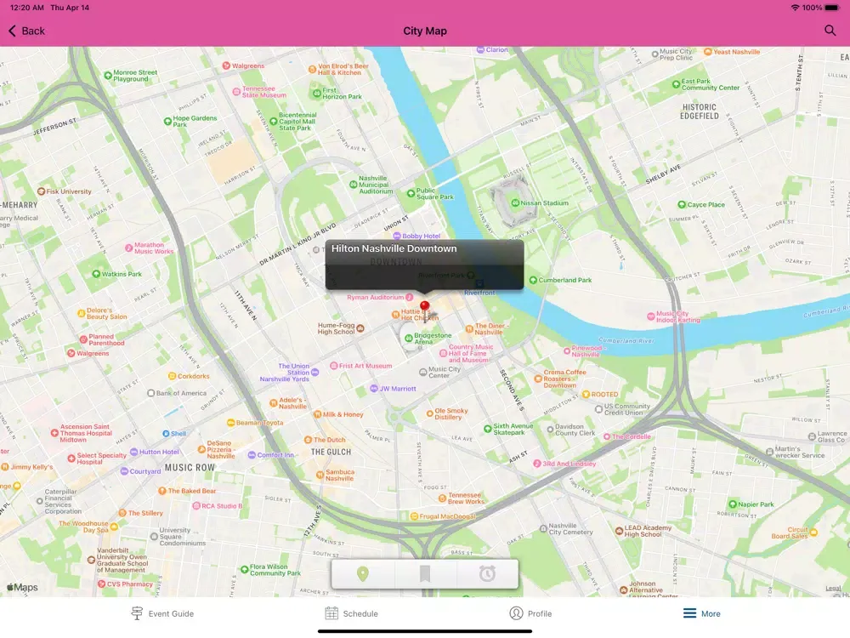Tap the Frugal MacDoogal marker
The width and height of the screenshot is (850, 638).
coord(414,516)
